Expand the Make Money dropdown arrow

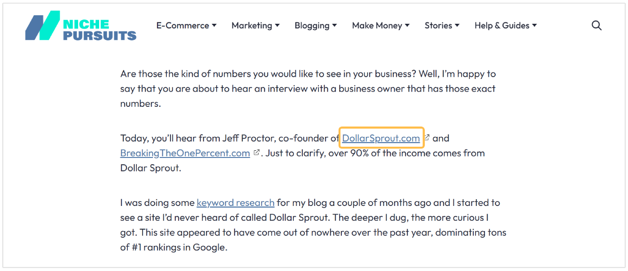(407, 26)
